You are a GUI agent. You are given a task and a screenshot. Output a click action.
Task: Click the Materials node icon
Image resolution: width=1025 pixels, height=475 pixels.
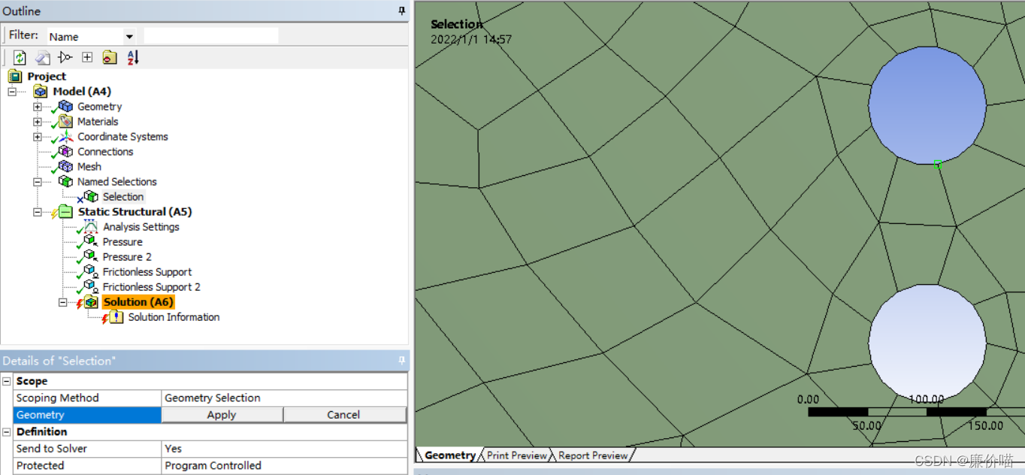(x=65, y=122)
